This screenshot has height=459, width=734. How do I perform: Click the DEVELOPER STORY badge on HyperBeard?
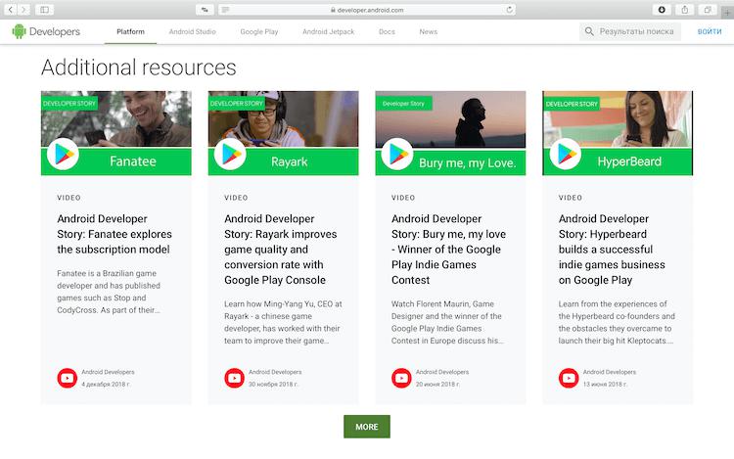pyautogui.click(x=572, y=104)
